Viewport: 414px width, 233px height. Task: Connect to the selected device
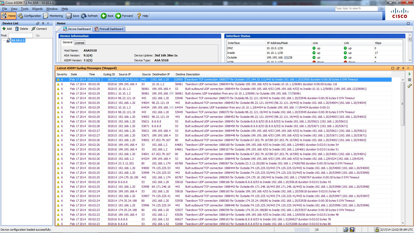39,29
